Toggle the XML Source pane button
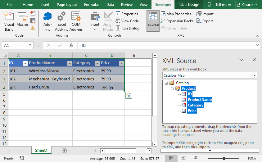The image size is (262, 162). pos(153,21)
